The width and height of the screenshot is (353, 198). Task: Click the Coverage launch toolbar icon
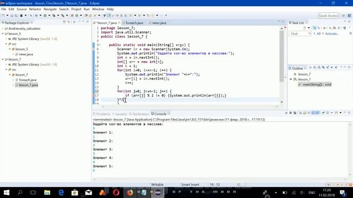click(x=54, y=15)
